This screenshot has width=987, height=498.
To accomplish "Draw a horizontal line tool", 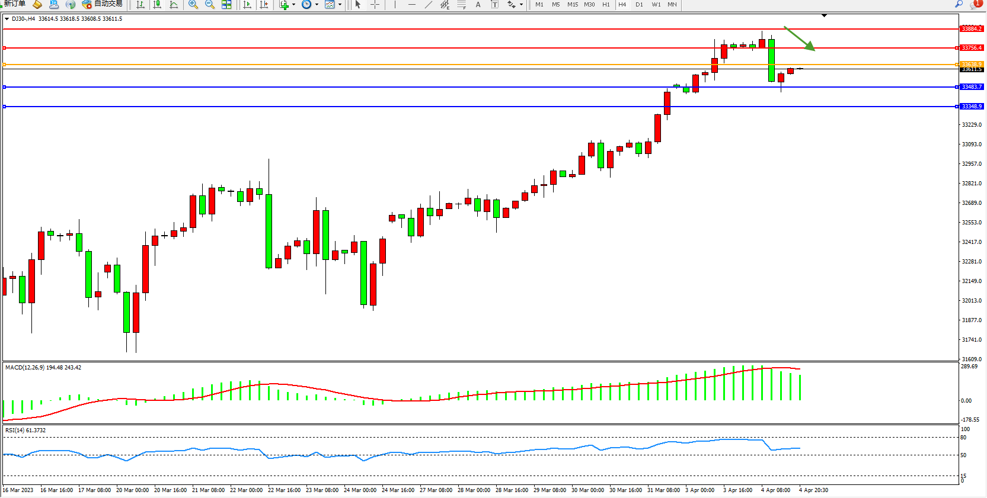I will coord(411,4).
